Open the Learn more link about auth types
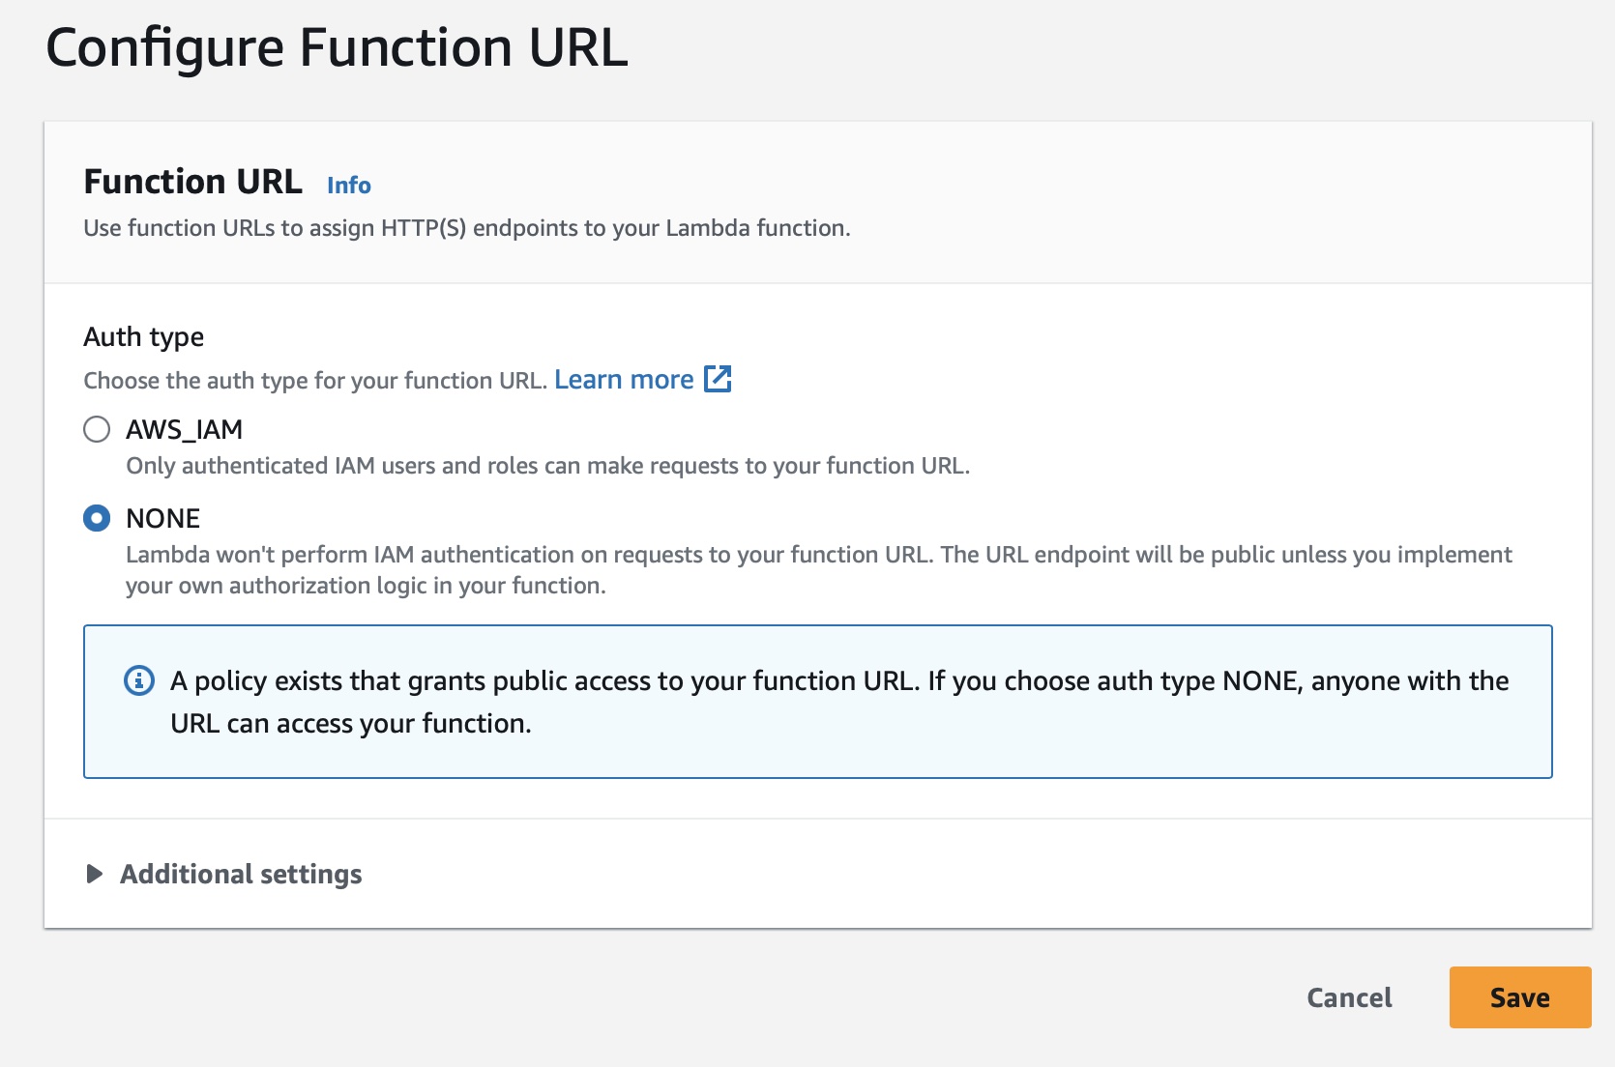This screenshot has height=1067, width=1615. (x=624, y=379)
